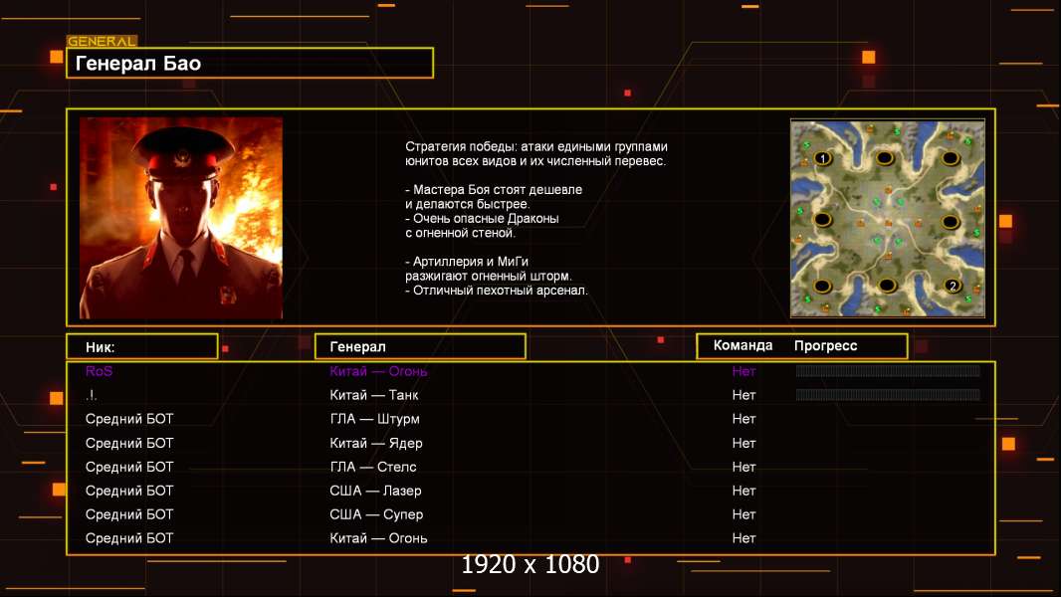The width and height of the screenshot is (1061, 597).
Task: Click the 'Китай — Танк' general entry
Action: 374,395
